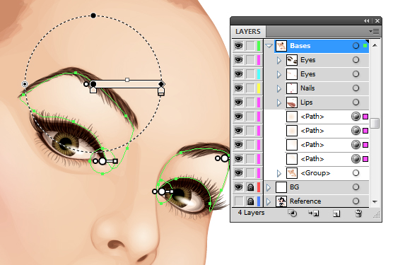405x265 pixels.
Task: Click the green selection indicator of Bases layer
Action: (365, 46)
